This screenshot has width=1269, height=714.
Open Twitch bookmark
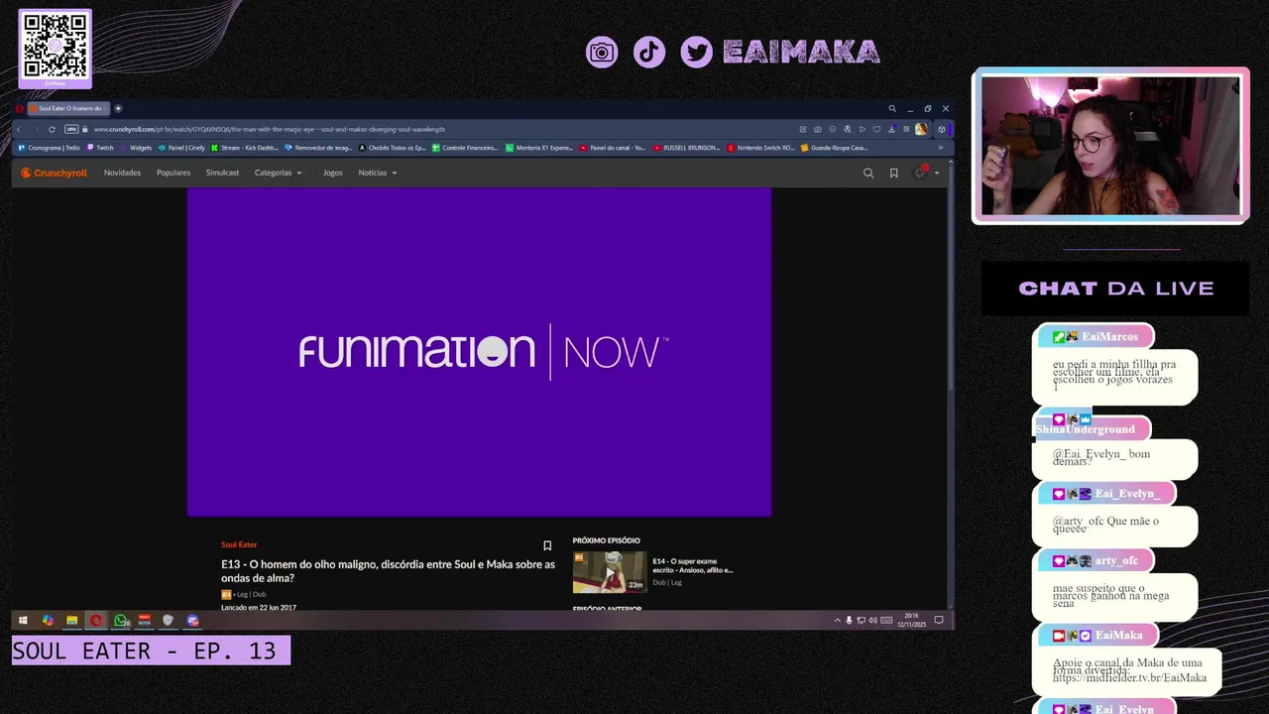[100, 148]
